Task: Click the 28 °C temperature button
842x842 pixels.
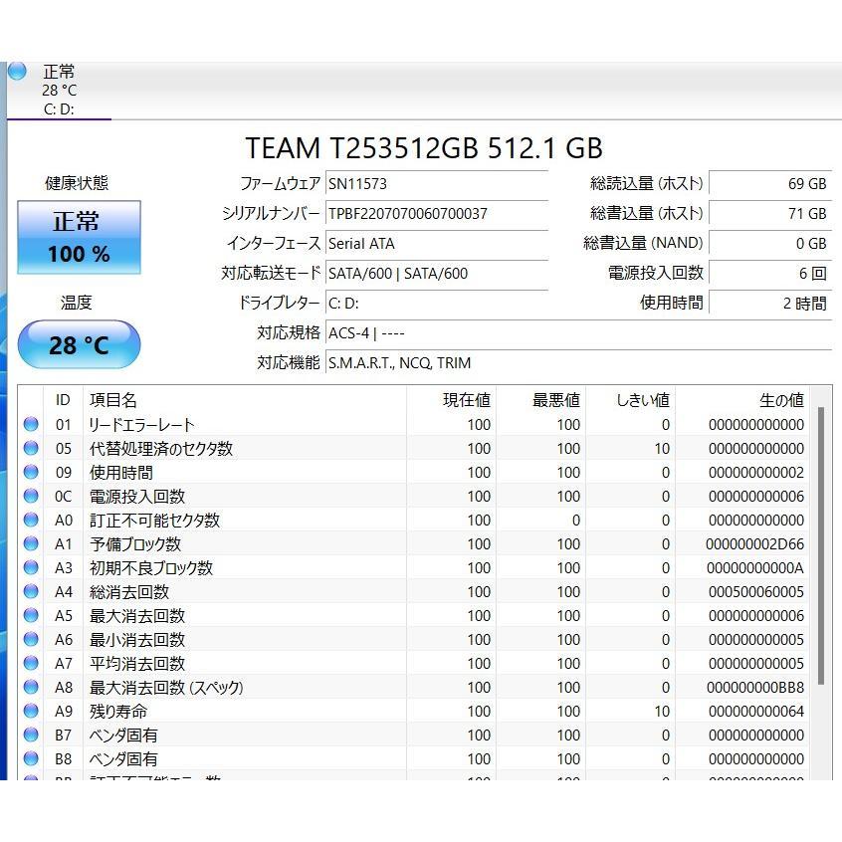Action: click(79, 344)
